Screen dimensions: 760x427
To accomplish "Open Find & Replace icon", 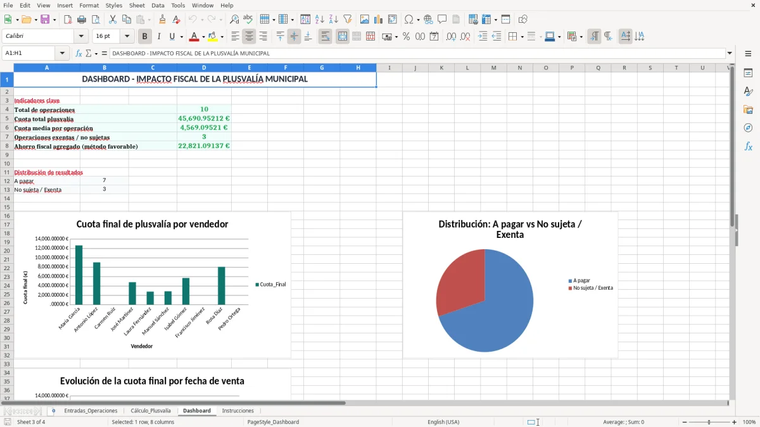I will point(234,20).
